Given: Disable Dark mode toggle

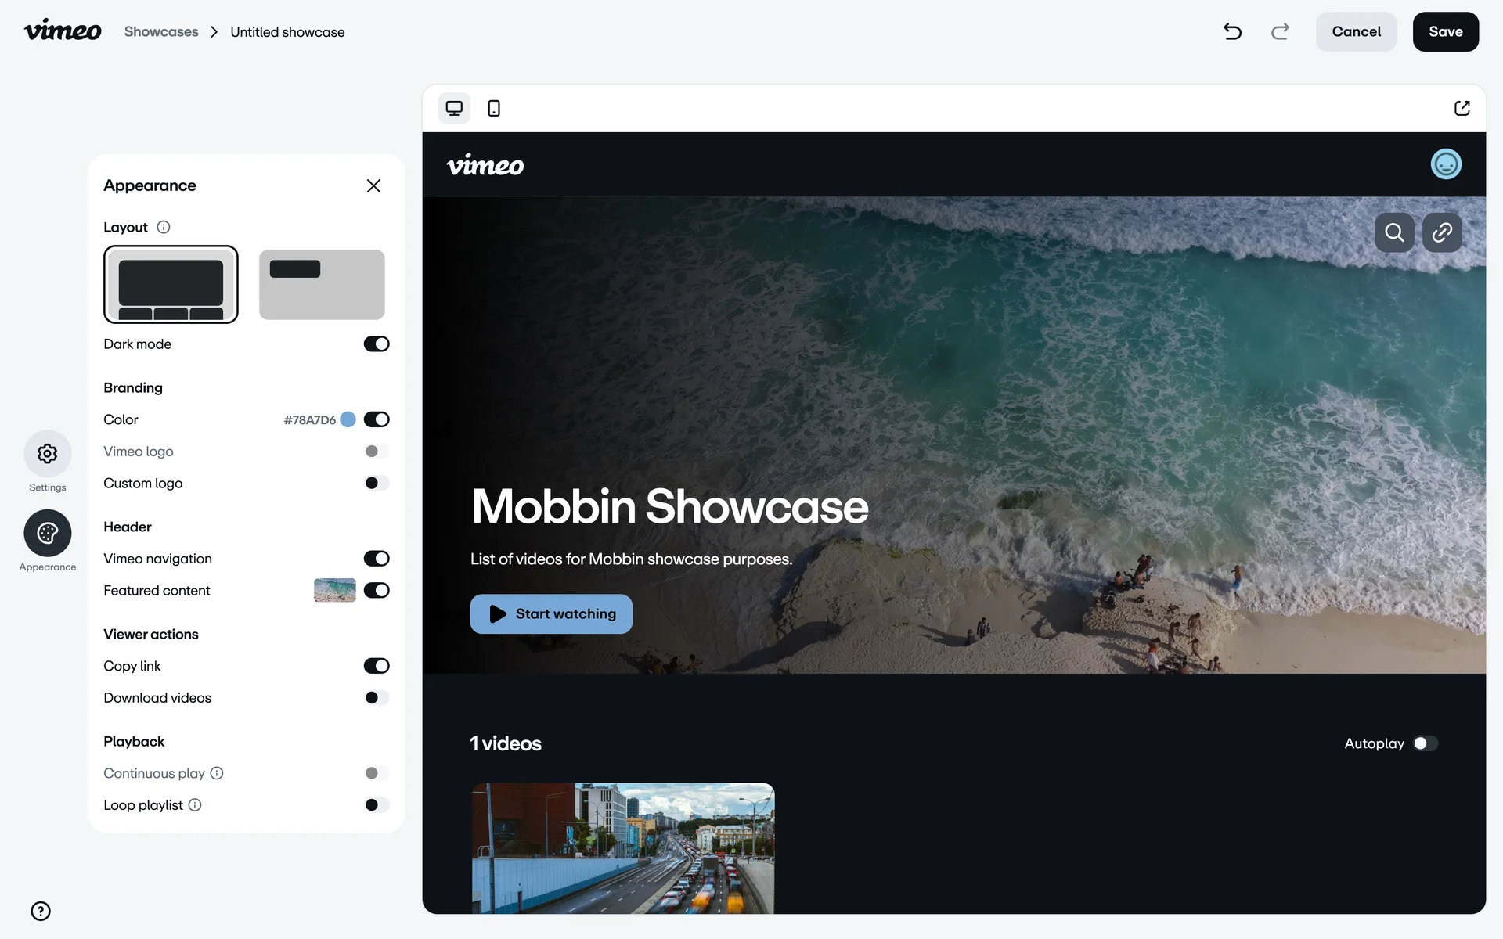Looking at the screenshot, I should (377, 344).
